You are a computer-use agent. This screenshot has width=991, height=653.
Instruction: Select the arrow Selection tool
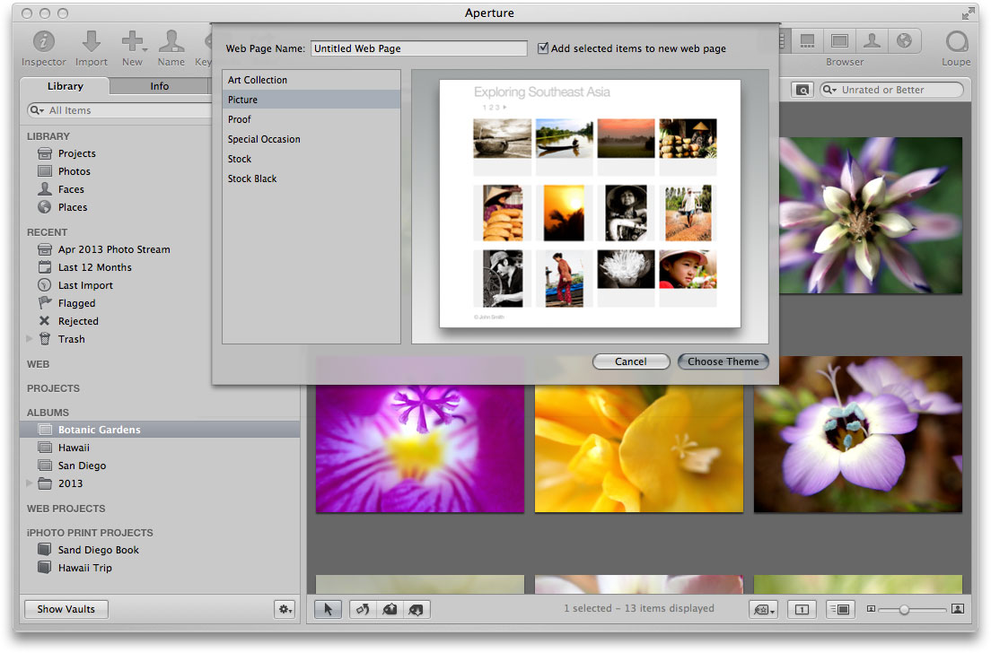328,610
